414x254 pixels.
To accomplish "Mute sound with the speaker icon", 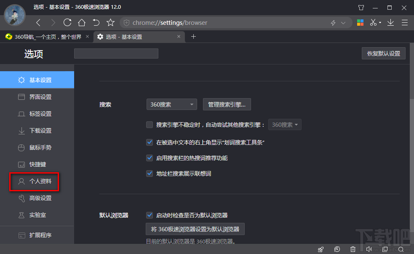I will click(x=369, y=249).
